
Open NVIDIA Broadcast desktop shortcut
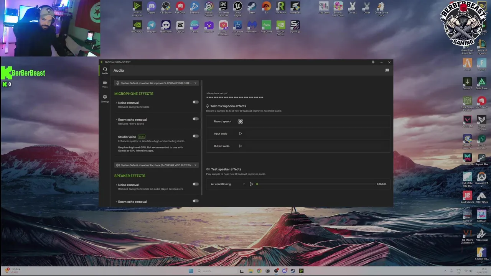[137, 8]
